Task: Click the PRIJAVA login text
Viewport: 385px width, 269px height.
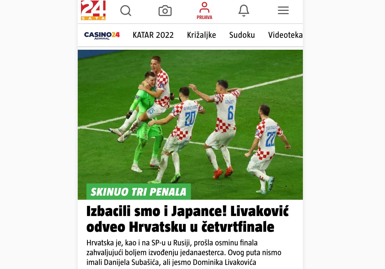Action: tap(204, 17)
